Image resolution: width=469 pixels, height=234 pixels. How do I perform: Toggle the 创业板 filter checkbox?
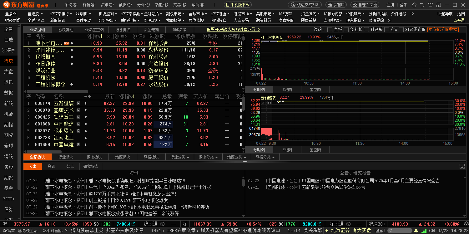pos(345,30)
